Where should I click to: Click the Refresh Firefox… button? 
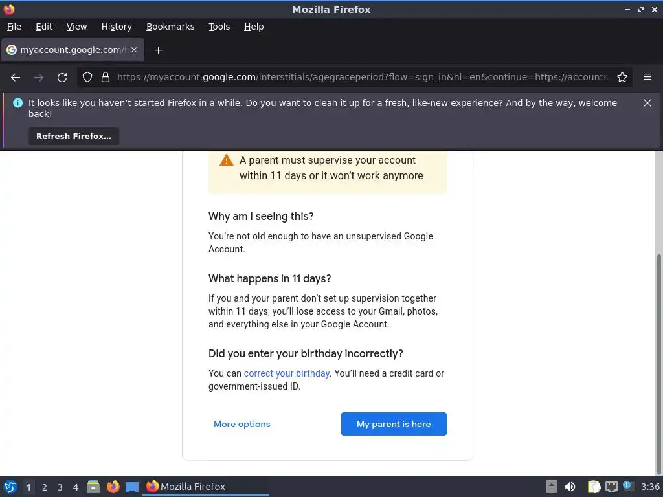click(x=74, y=137)
